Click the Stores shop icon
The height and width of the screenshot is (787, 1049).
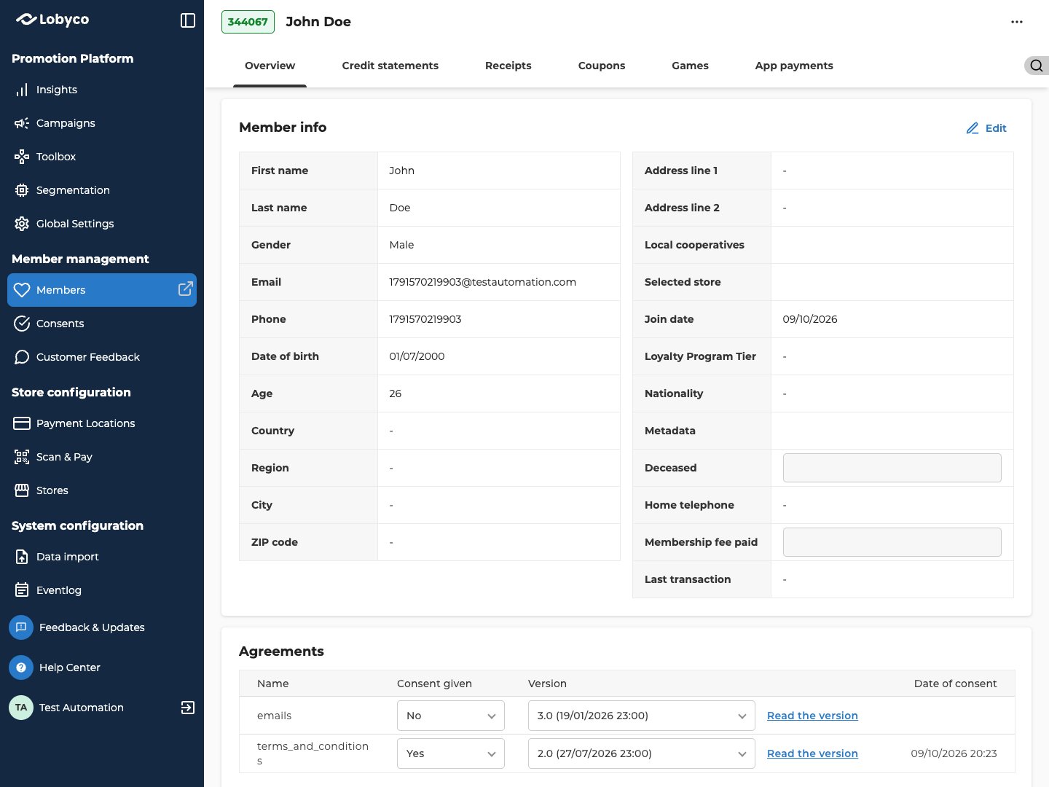(22, 490)
